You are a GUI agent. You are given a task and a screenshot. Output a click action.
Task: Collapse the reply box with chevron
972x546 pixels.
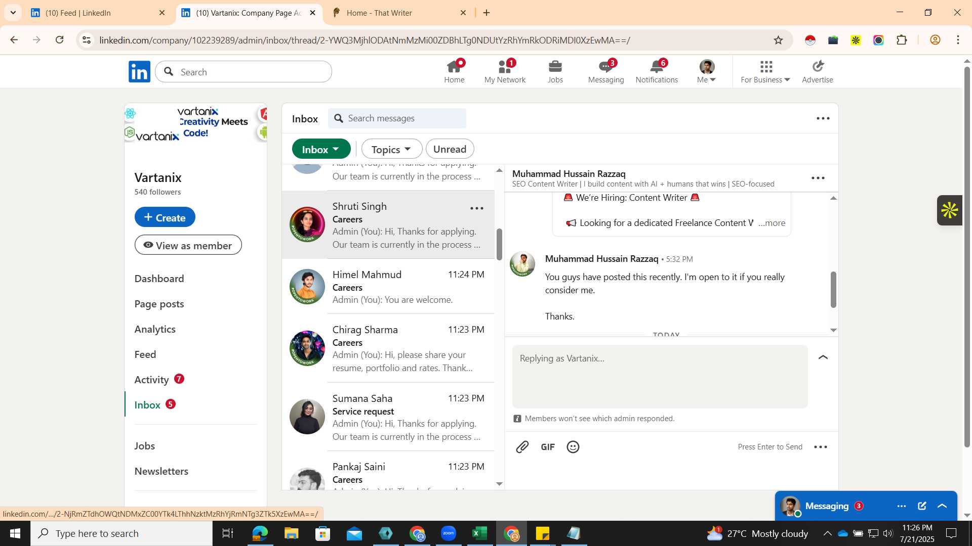click(823, 357)
